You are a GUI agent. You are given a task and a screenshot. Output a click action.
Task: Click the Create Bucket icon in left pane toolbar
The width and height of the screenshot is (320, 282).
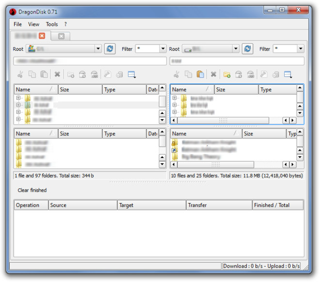point(82,75)
